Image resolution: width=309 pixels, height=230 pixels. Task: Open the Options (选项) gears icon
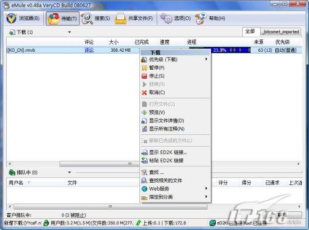pyautogui.click(x=166, y=18)
